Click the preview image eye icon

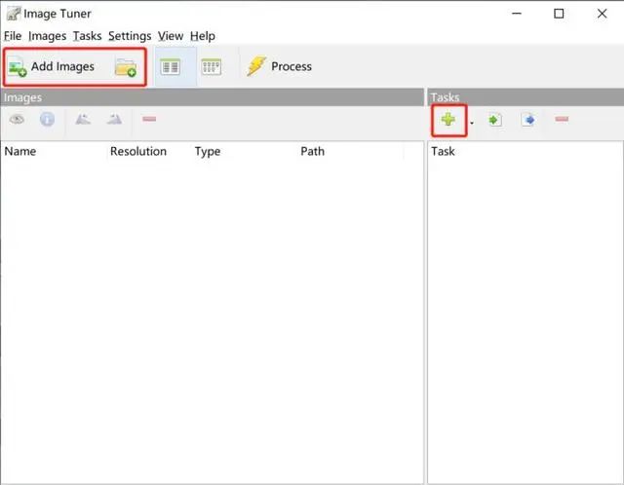(x=18, y=119)
